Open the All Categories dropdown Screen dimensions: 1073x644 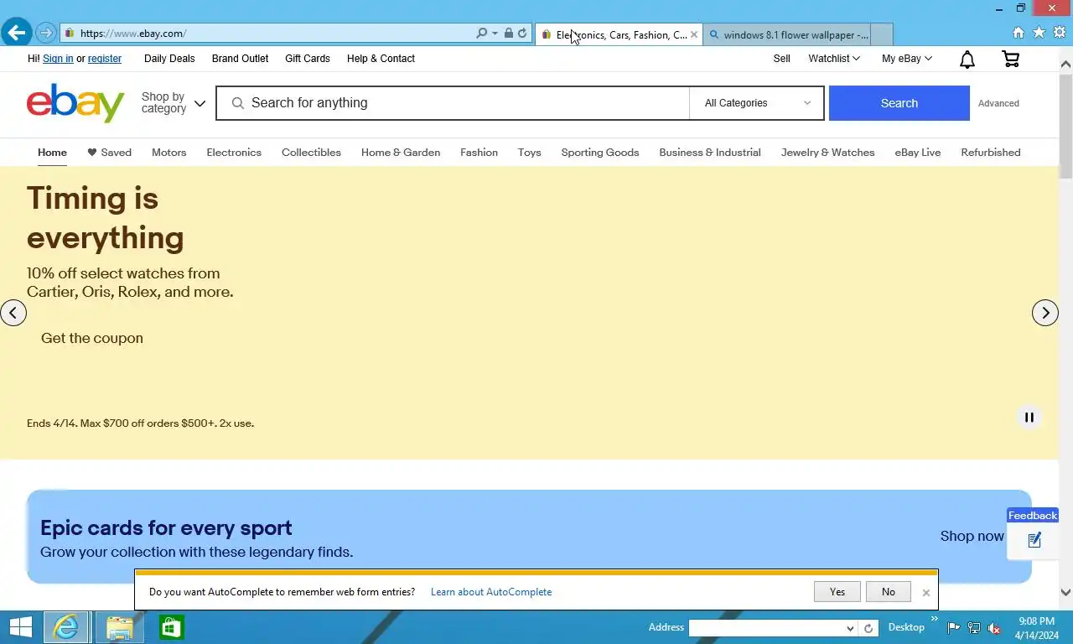click(756, 103)
